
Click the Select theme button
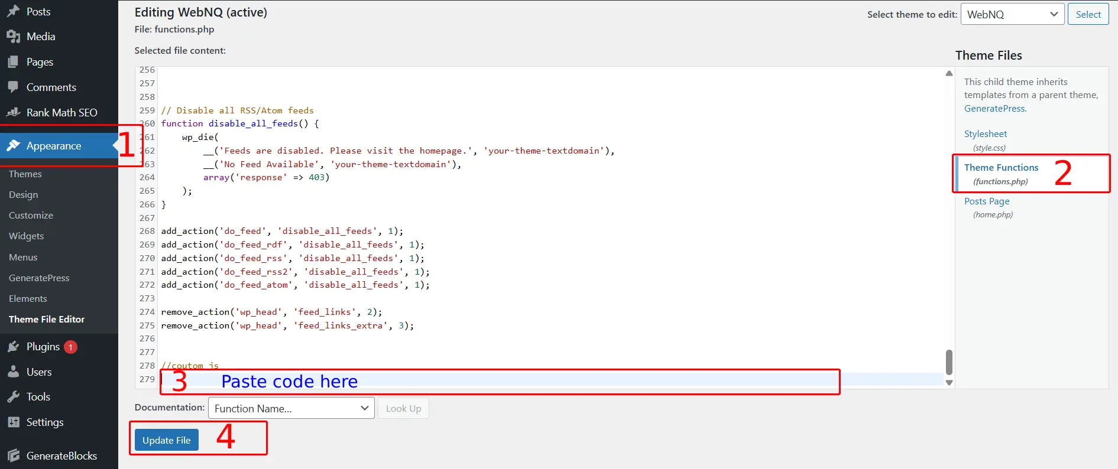point(1088,14)
